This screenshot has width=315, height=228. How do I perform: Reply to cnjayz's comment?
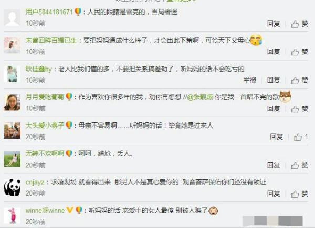coord(274,193)
